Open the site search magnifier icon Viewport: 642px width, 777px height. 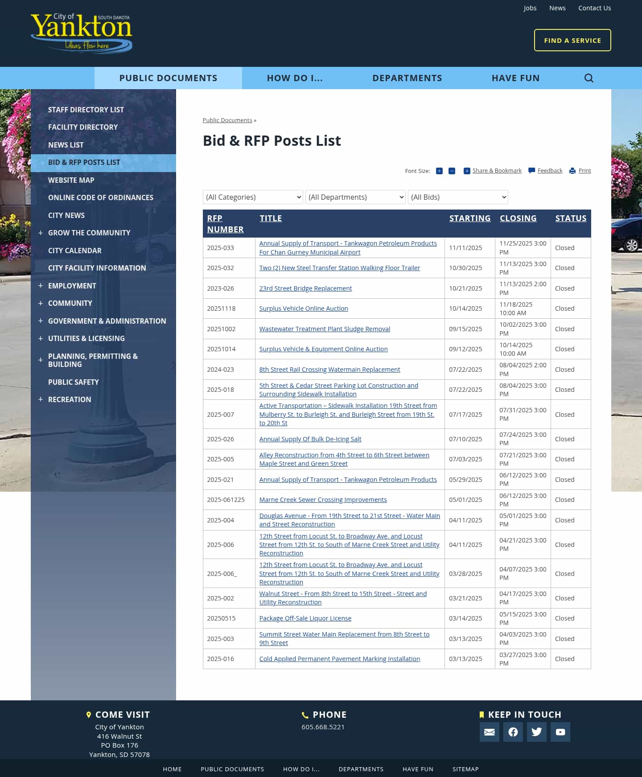pos(588,78)
